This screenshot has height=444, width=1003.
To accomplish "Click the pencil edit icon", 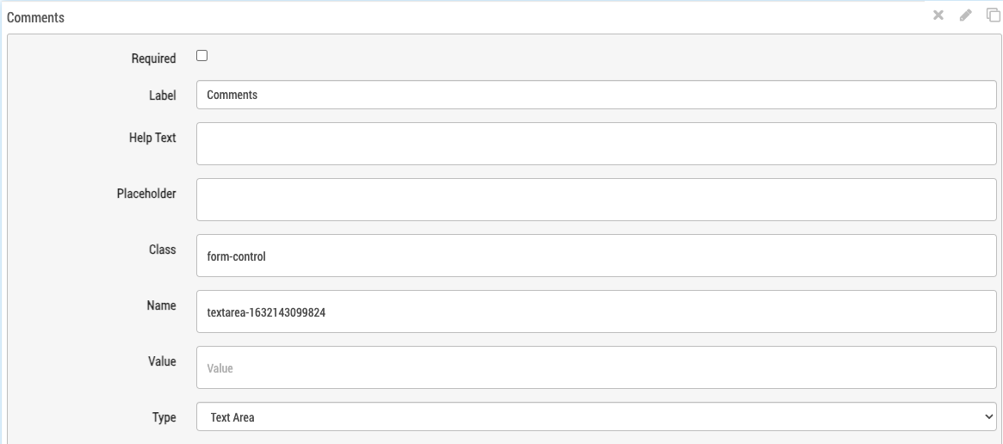I will [966, 15].
